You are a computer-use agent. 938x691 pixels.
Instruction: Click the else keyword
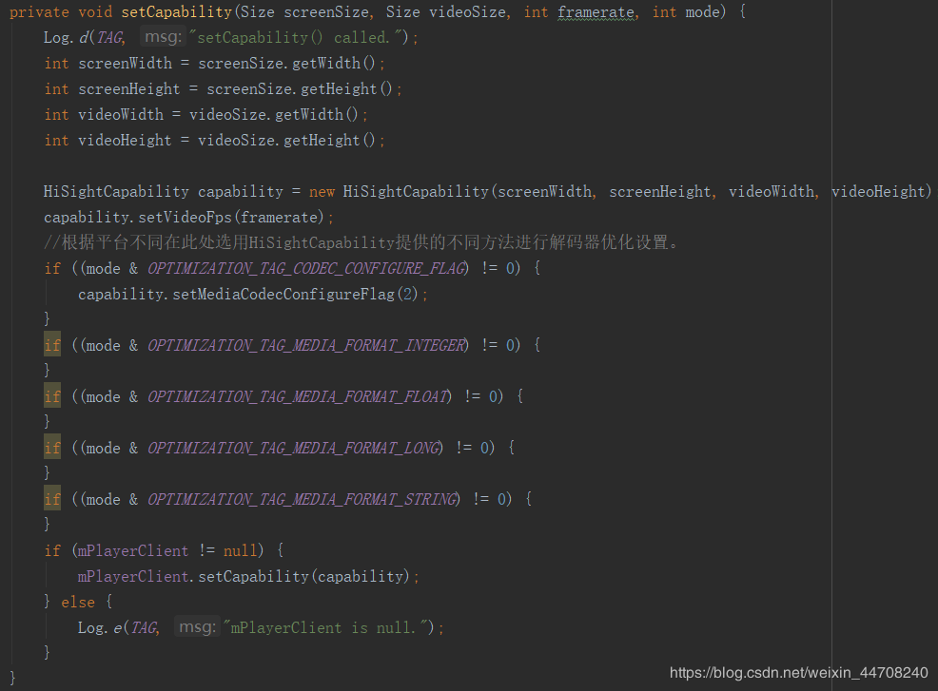coord(78,603)
